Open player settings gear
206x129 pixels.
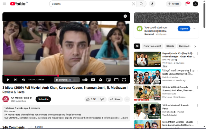(101, 80)
